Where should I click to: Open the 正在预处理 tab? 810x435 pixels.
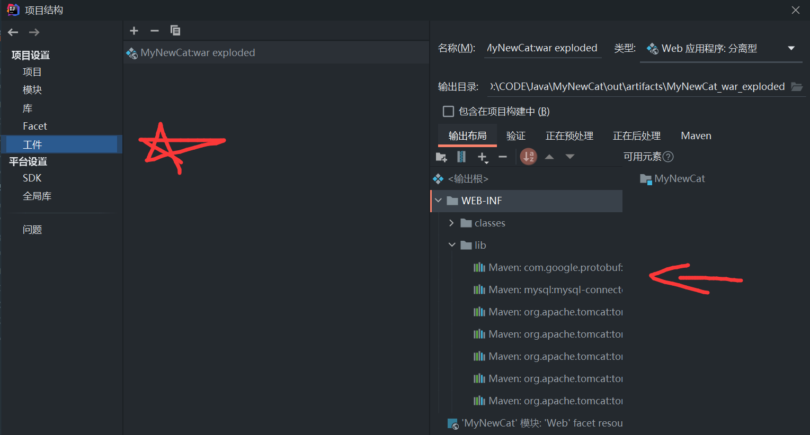[x=569, y=136]
